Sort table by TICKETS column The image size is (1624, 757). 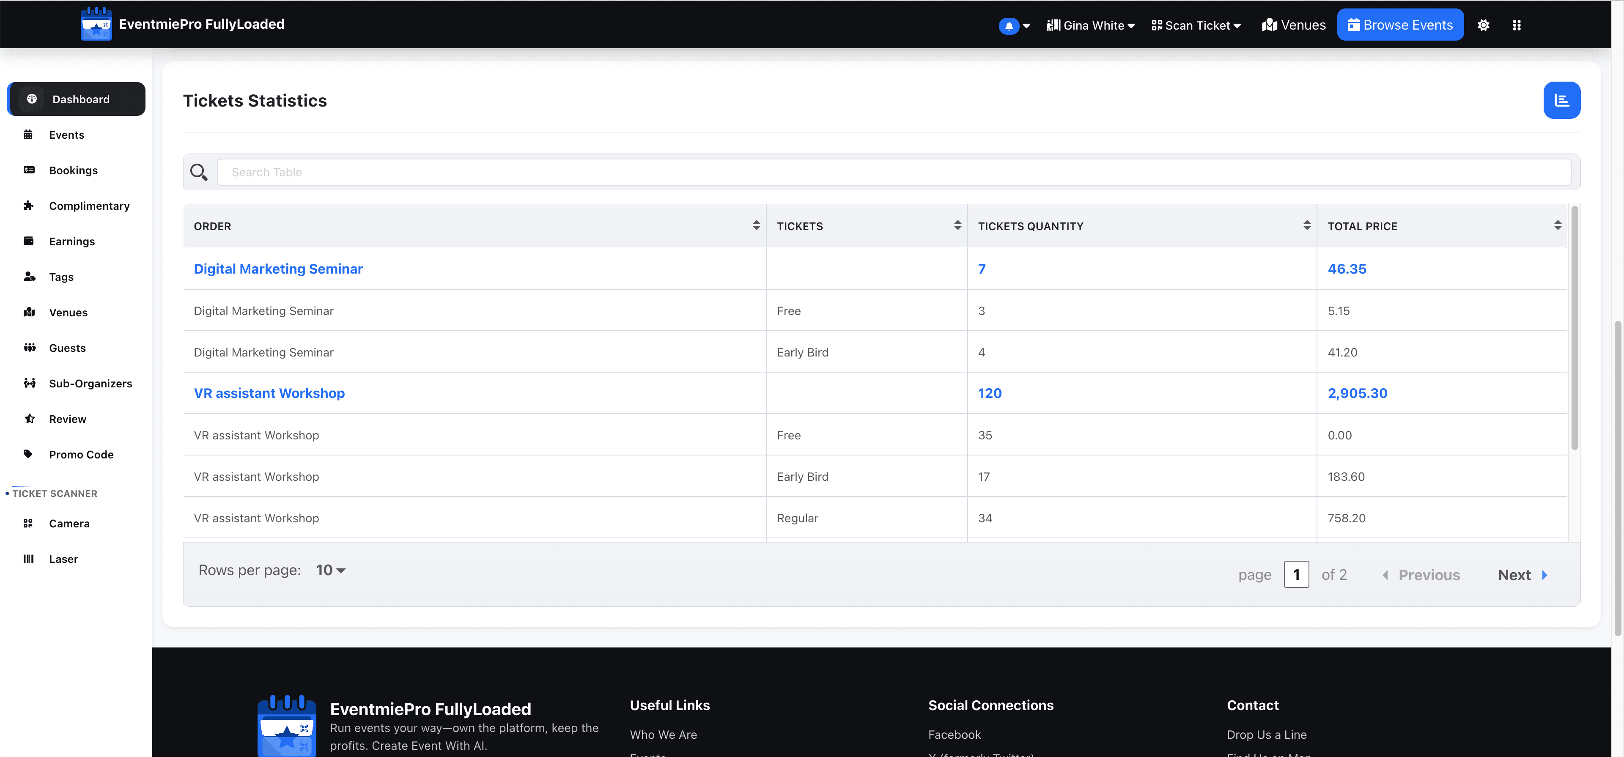[957, 226]
